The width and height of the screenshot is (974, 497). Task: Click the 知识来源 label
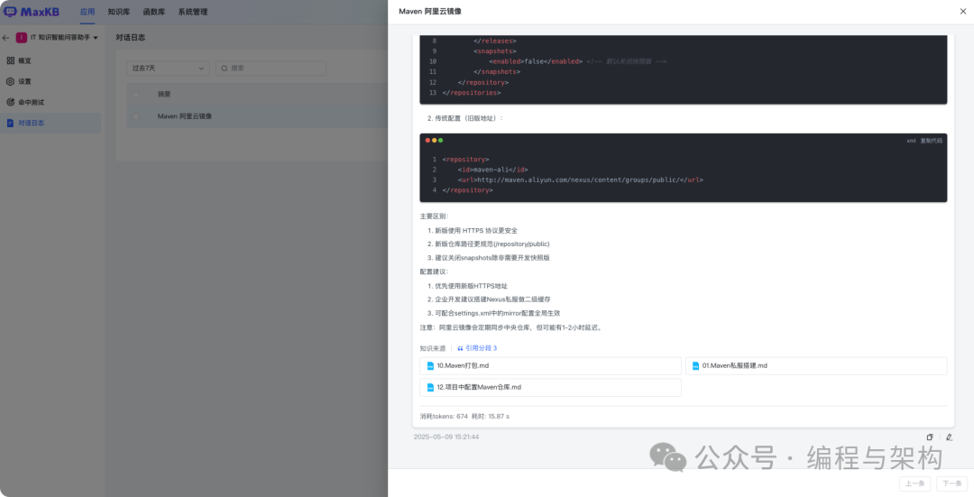pyautogui.click(x=432, y=348)
